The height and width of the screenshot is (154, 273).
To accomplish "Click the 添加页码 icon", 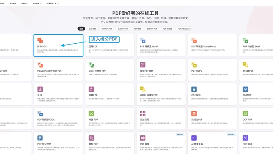I will pos(143,113).
